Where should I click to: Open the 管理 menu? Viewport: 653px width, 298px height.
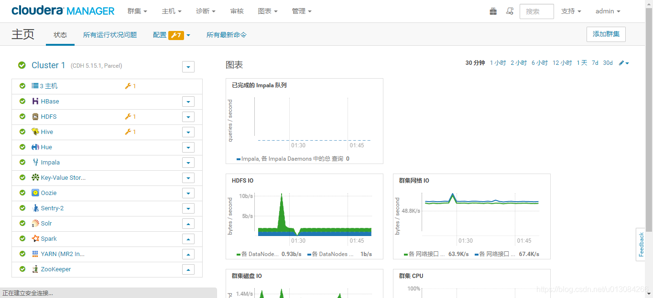point(302,11)
